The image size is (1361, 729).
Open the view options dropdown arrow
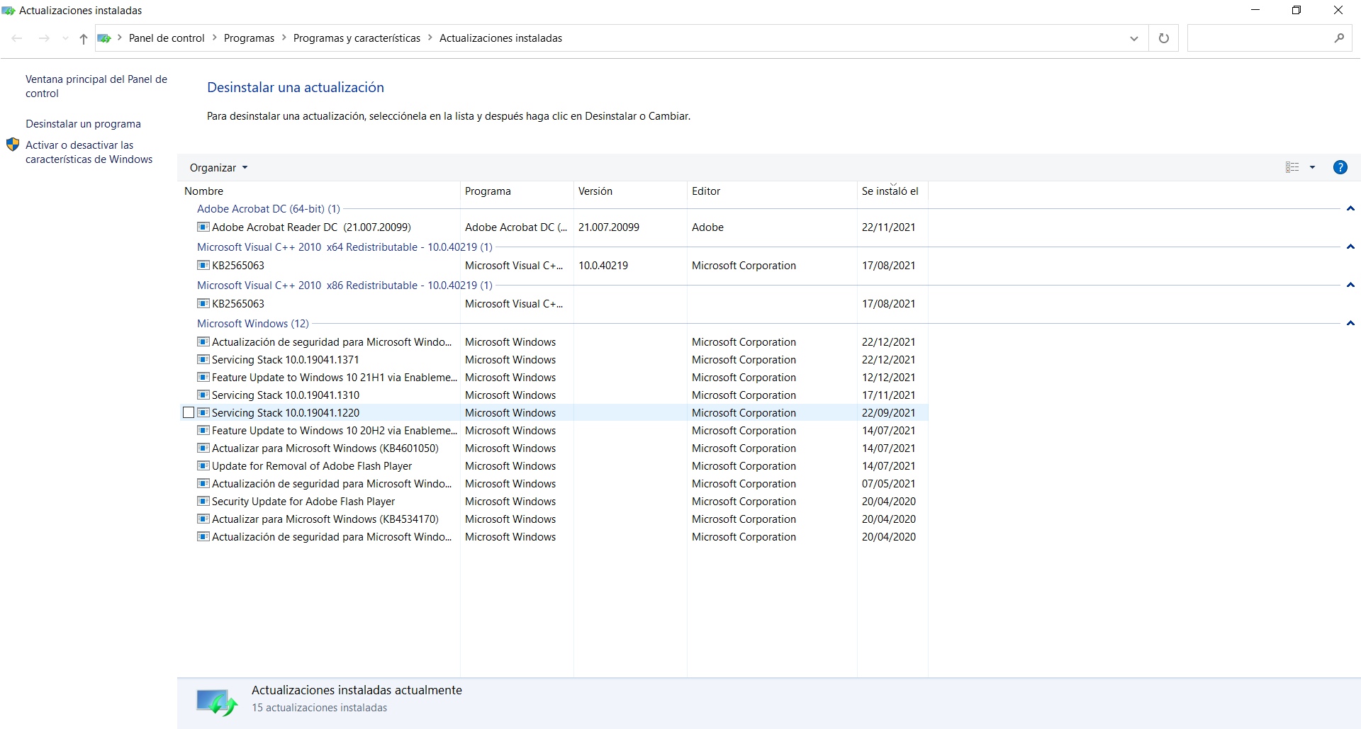tap(1312, 168)
